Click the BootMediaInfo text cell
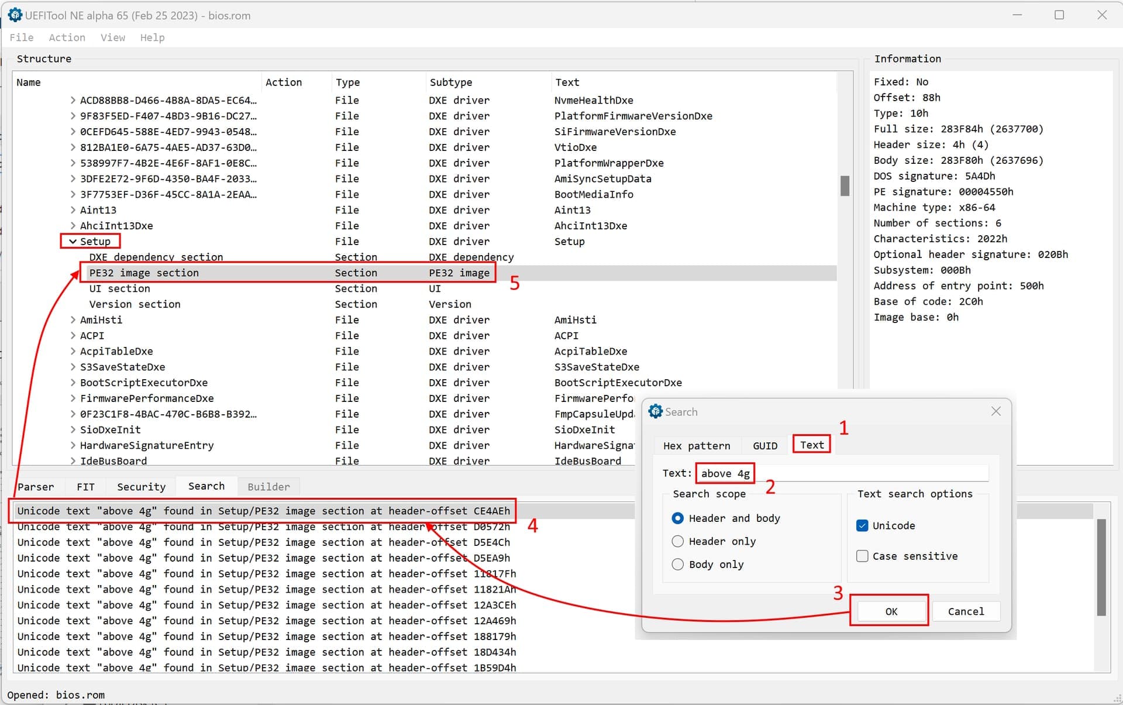The width and height of the screenshot is (1123, 705). pos(594,194)
